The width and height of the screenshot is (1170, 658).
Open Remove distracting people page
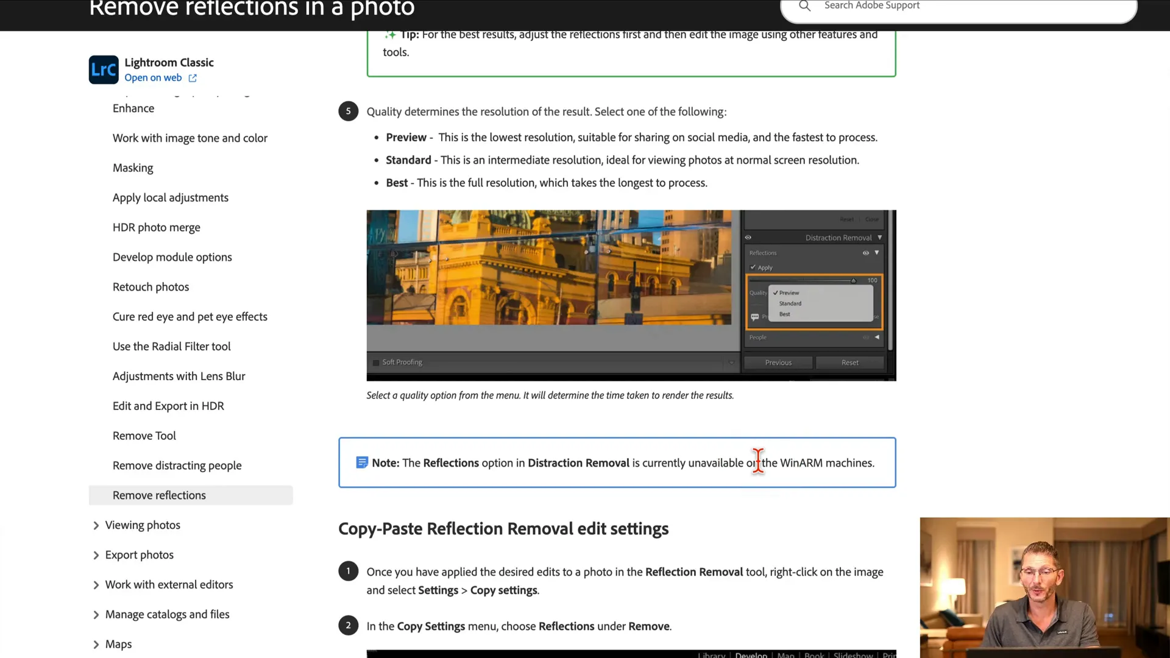tap(177, 466)
